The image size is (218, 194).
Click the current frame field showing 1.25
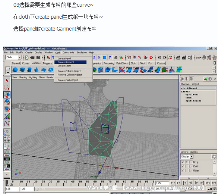[x=162, y=183]
